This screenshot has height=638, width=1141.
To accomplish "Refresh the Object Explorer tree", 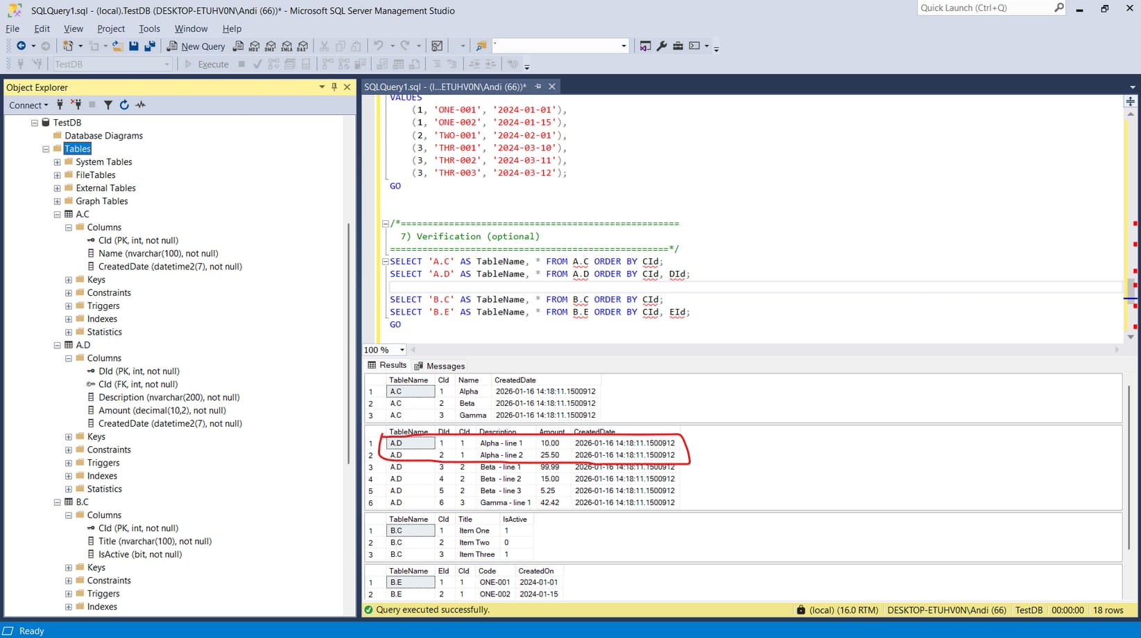I will pyautogui.click(x=124, y=105).
